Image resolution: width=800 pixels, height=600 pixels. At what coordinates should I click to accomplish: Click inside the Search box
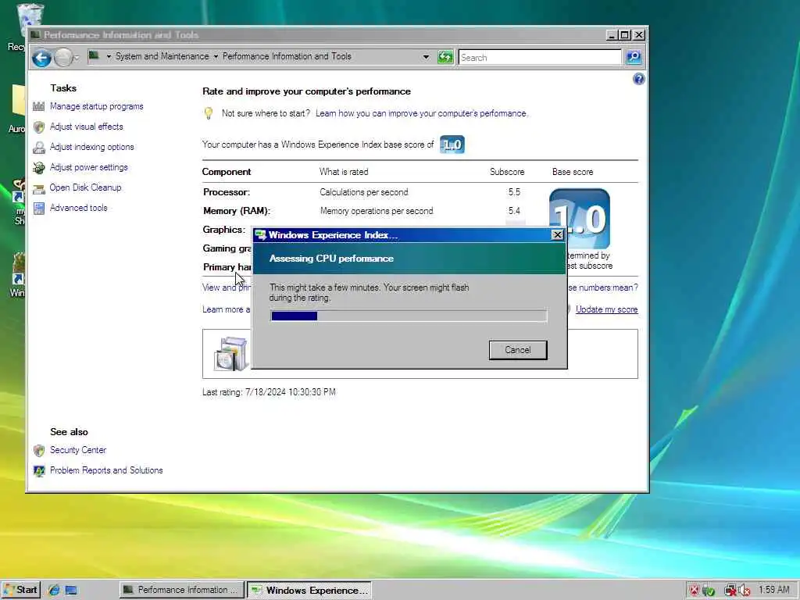(540, 58)
